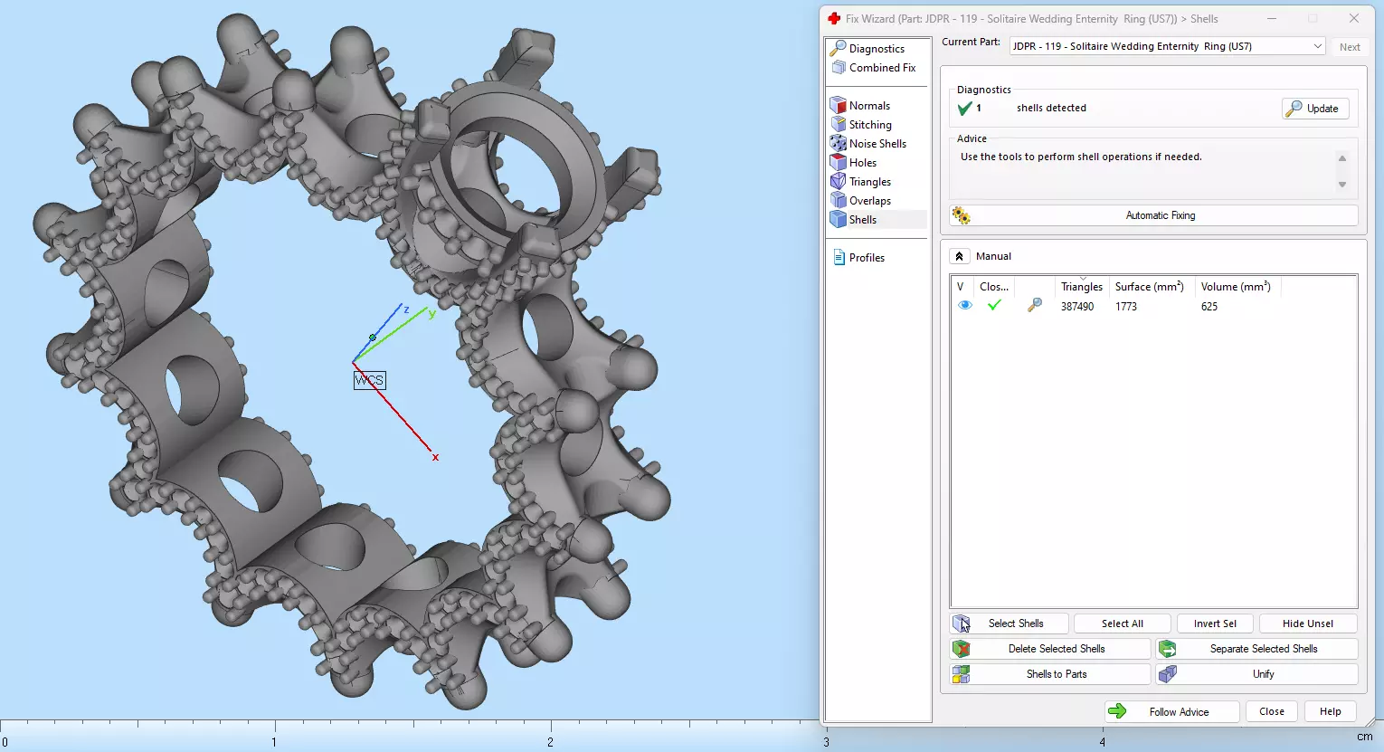This screenshot has width=1384, height=752.
Task: Sort by the Volume column header
Action: [x=1236, y=287]
